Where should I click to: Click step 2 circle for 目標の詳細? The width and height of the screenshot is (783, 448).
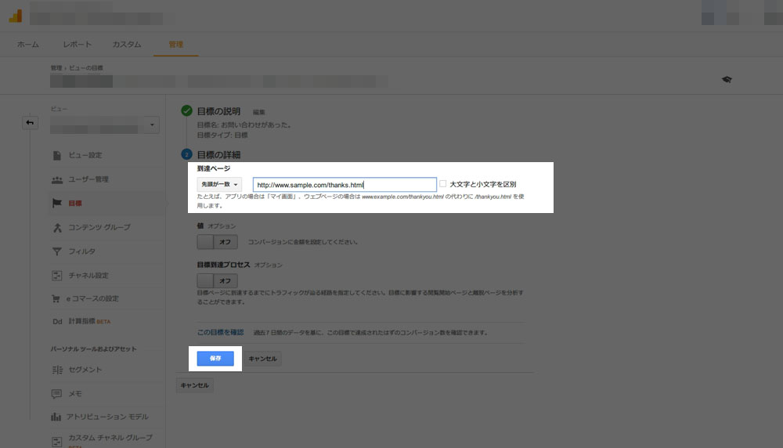tap(187, 154)
